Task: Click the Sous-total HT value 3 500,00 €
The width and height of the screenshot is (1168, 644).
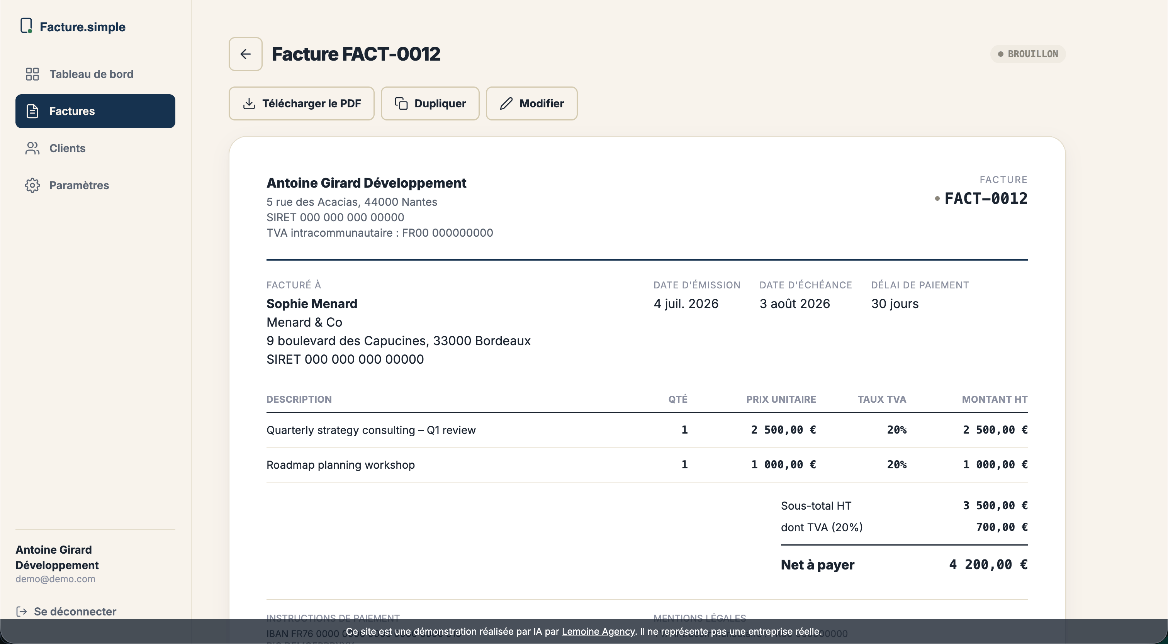Action: click(x=995, y=505)
